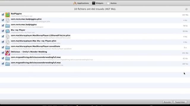Click the /Applications/BadPiggies.app path text

click(22, 16)
